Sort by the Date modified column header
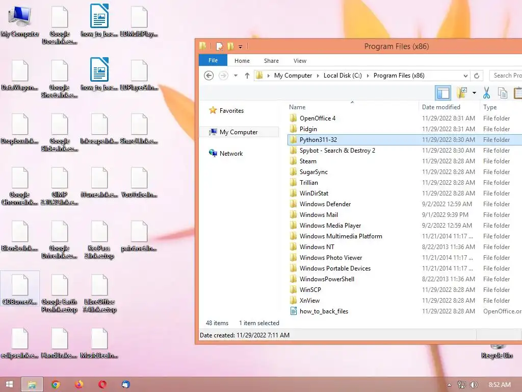522x392 pixels. pos(449,107)
